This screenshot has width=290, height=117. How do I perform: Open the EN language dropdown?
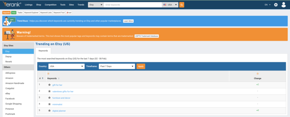pos(268,5)
